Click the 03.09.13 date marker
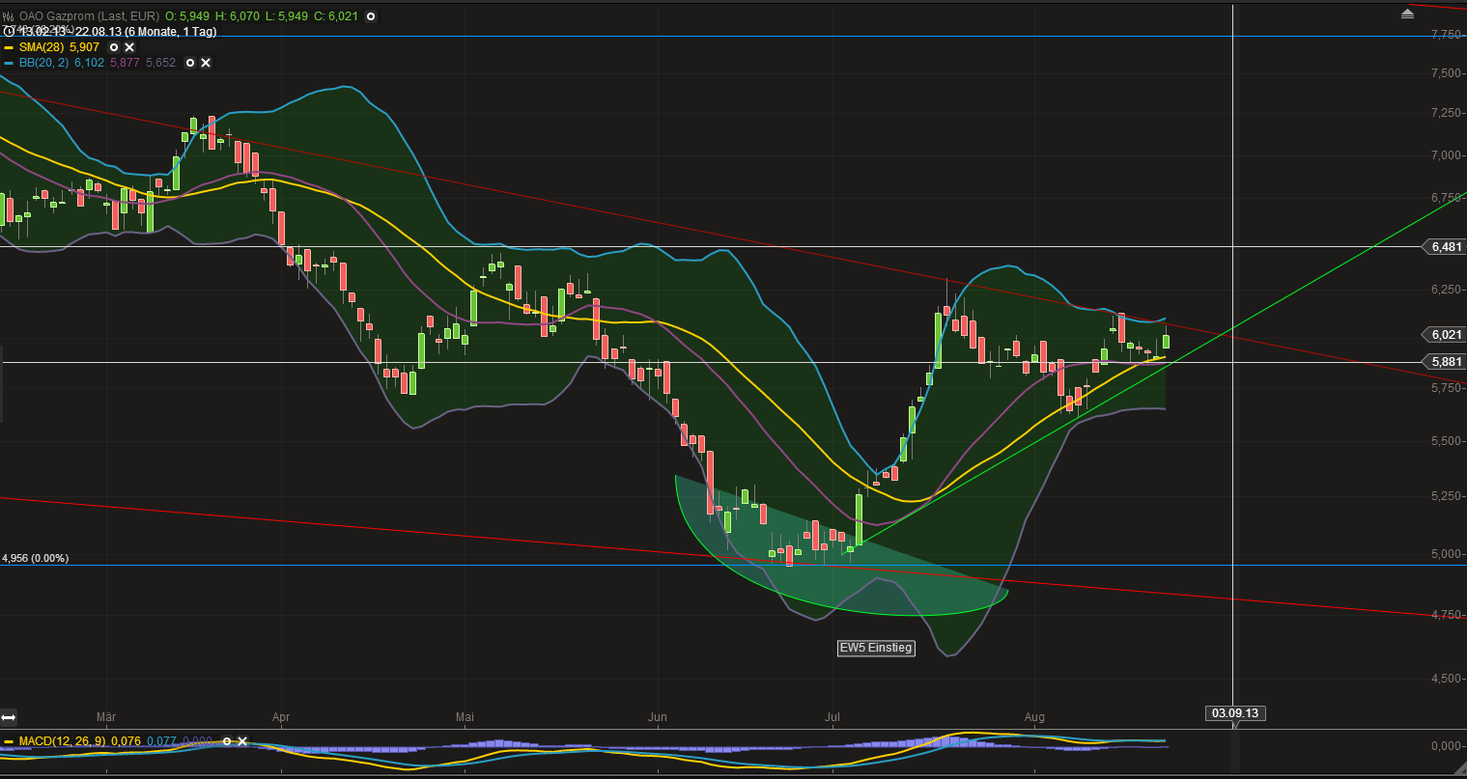Viewport: 1467px width, 779px height. [x=1236, y=713]
